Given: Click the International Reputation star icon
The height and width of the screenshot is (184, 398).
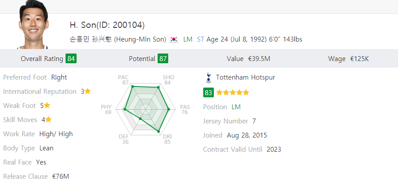Looking at the screenshot, I should [x=88, y=91].
